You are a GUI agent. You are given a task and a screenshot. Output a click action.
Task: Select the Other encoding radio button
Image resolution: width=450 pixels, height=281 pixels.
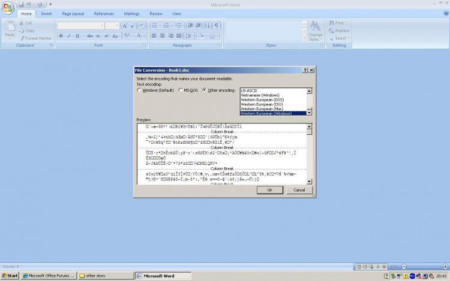click(x=205, y=90)
